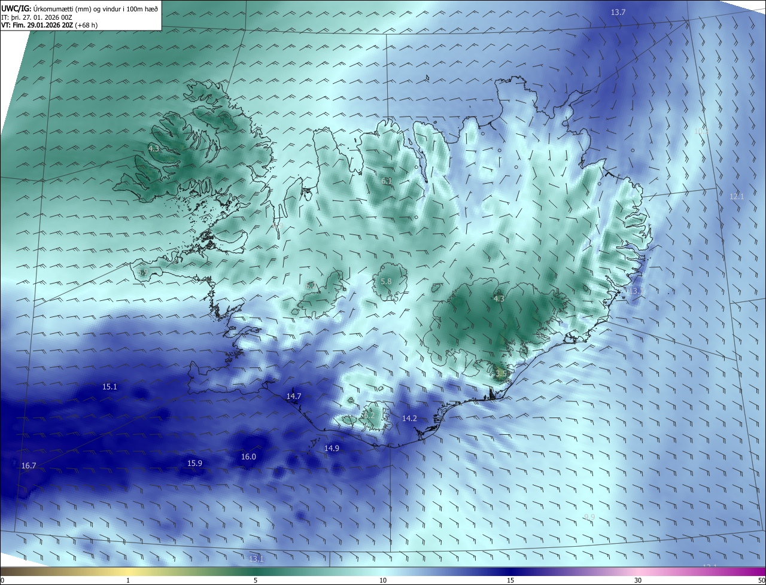Click the 3.5 value near the southeast coast
The image size is (766, 585).
point(501,373)
